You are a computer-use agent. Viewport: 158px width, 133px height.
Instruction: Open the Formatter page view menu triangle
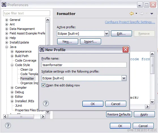[152, 14]
